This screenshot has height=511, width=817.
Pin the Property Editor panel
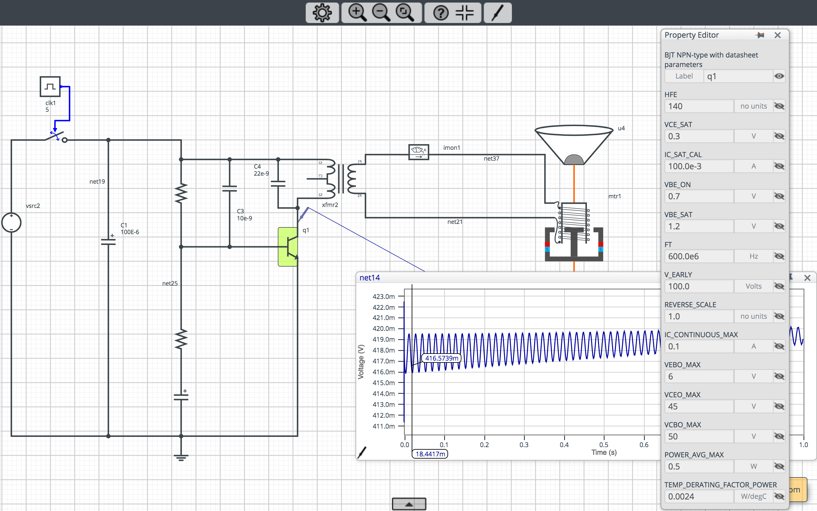760,35
